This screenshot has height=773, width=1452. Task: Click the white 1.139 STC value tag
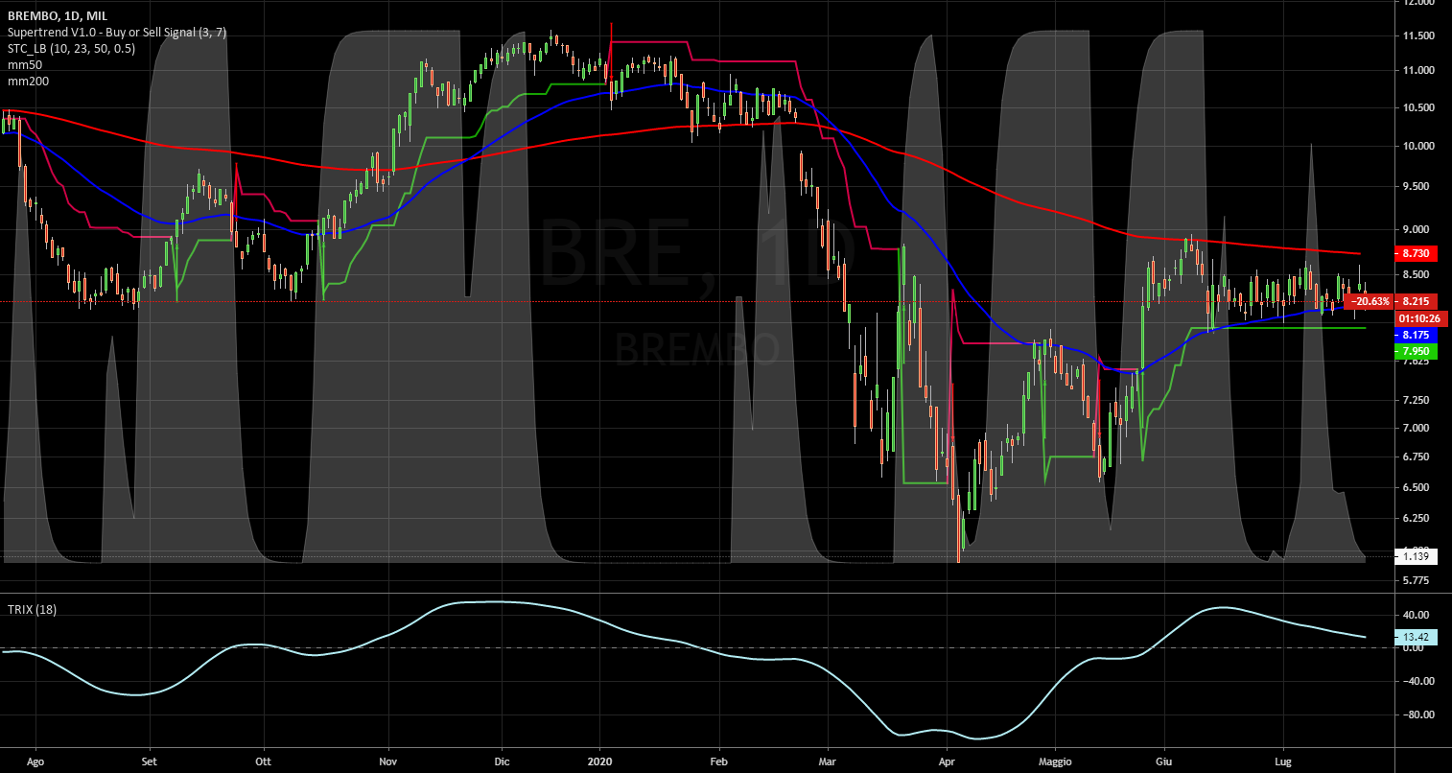pos(1416,555)
